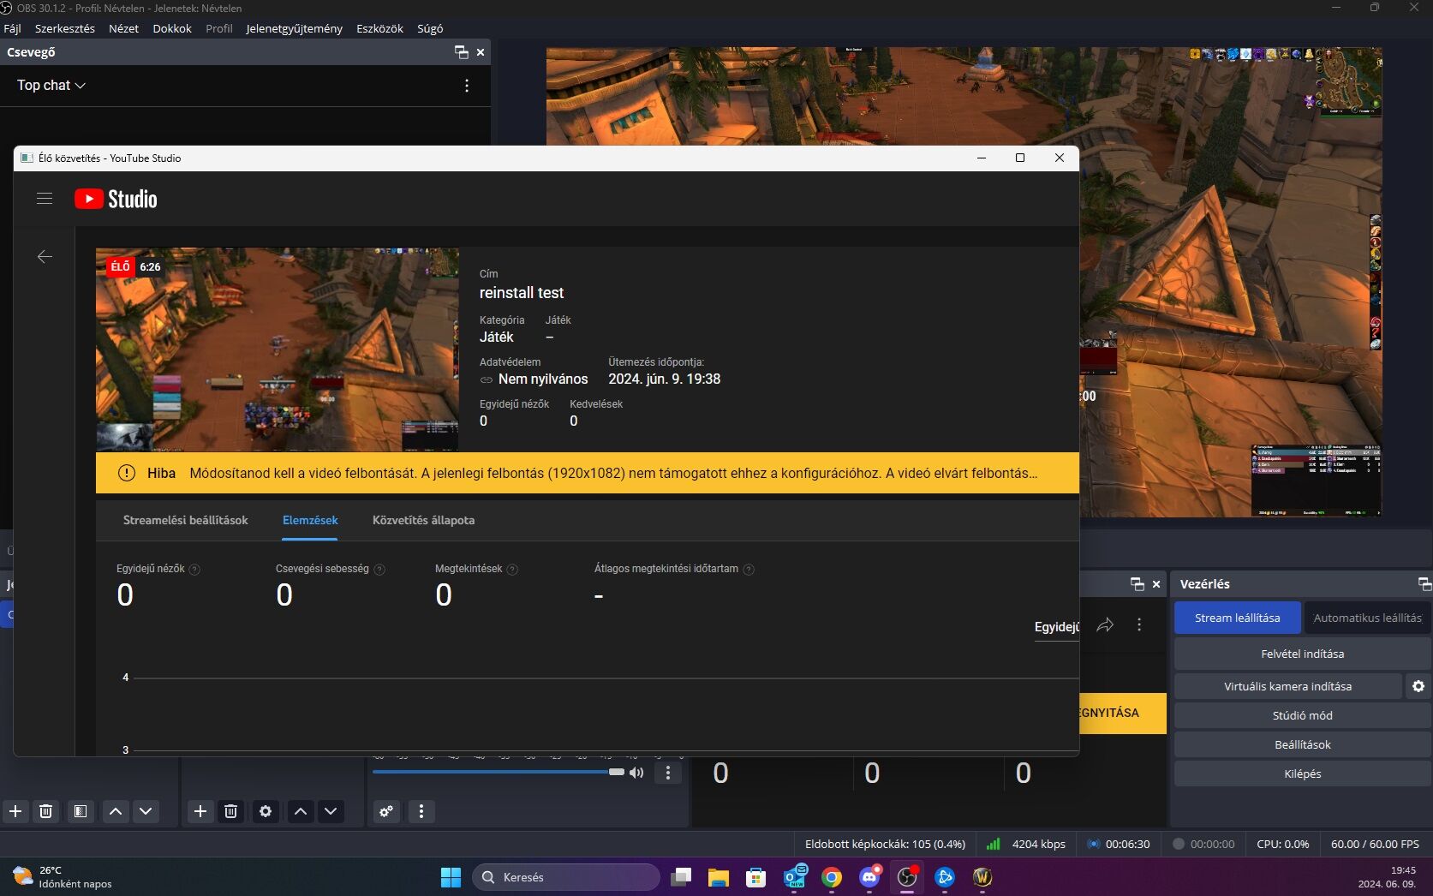
Task: Click the YouTube Studio logo
Action: click(x=116, y=199)
